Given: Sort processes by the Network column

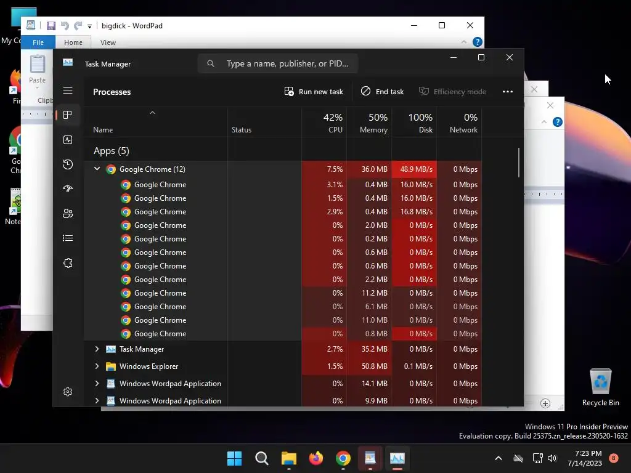Looking at the screenshot, I should point(459,123).
